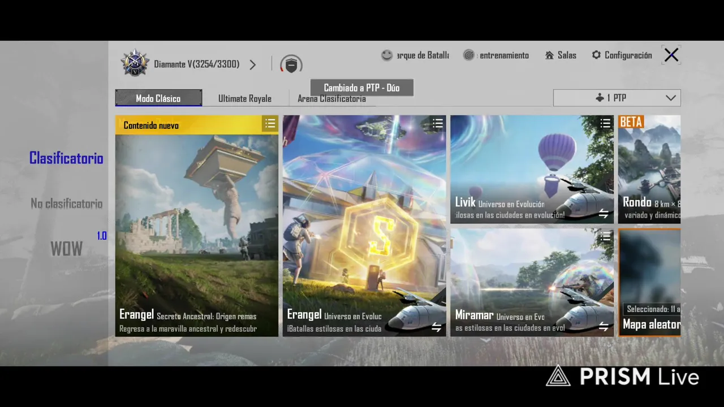
Task: Open the entrenamiento target icon
Action: coord(469,55)
